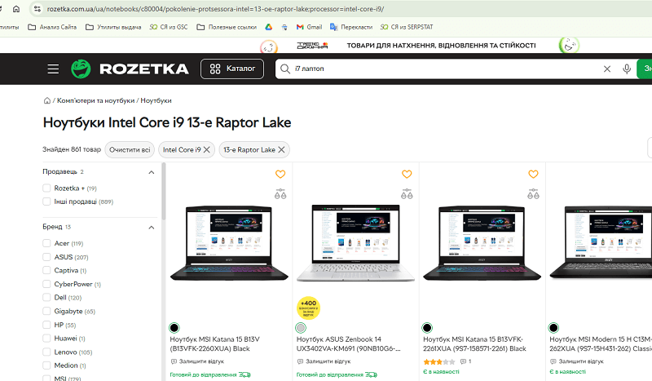652x381 pixels.
Task: Remove the 13-е Raptor Lake filter chip
Action: click(x=281, y=149)
